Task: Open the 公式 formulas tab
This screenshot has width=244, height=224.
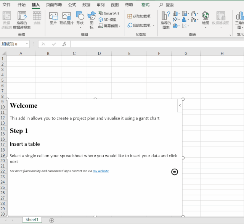Action: coord(72,5)
